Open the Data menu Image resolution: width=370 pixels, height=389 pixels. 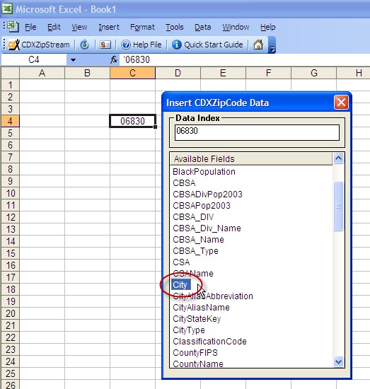(203, 27)
